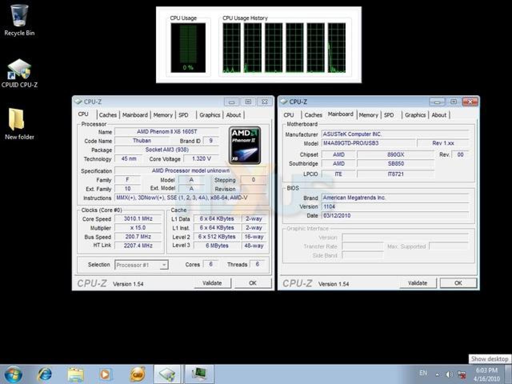Select the CPU-Z taskbar button
This screenshot has height=384, width=512.
[168, 374]
